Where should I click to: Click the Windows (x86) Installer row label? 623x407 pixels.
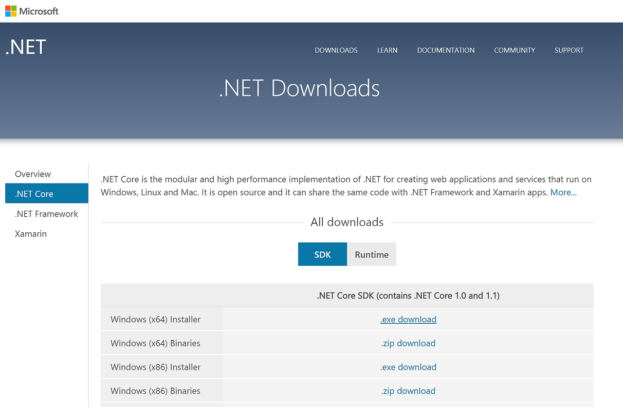click(x=156, y=367)
